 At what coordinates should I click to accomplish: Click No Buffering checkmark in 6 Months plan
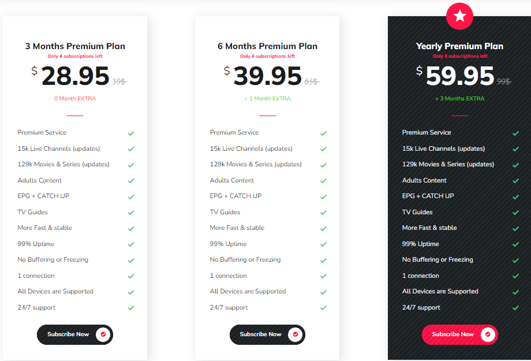pos(323,260)
